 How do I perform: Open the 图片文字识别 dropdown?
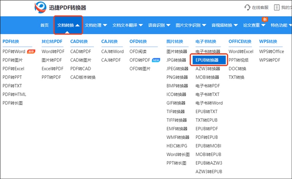click(190, 25)
